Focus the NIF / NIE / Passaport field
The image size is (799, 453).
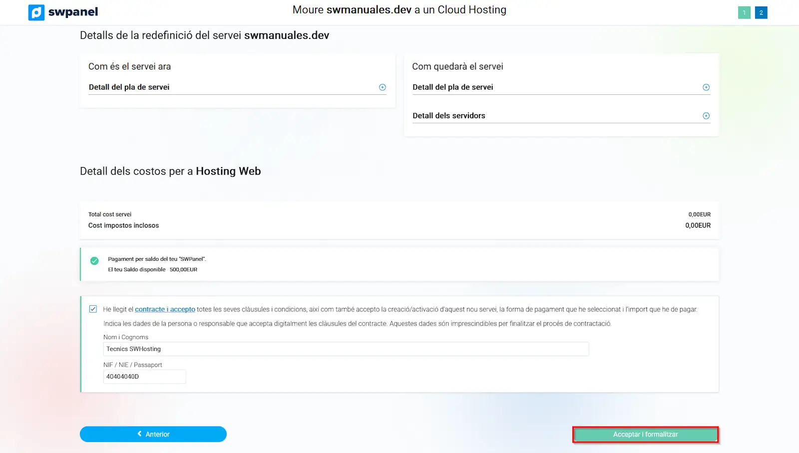[x=144, y=377]
